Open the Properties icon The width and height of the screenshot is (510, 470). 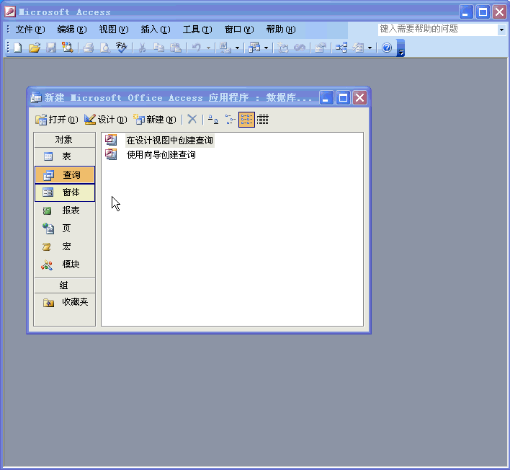321,48
